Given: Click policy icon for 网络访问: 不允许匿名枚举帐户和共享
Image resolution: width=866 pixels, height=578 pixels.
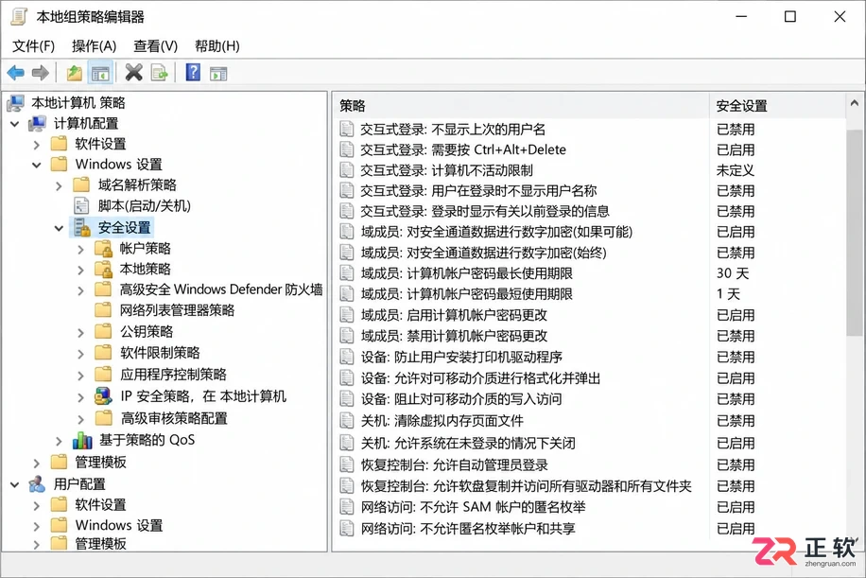Looking at the screenshot, I should pos(347,528).
